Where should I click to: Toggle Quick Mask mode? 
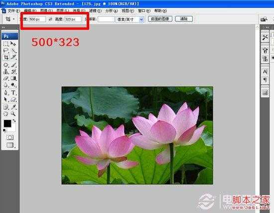(10, 137)
